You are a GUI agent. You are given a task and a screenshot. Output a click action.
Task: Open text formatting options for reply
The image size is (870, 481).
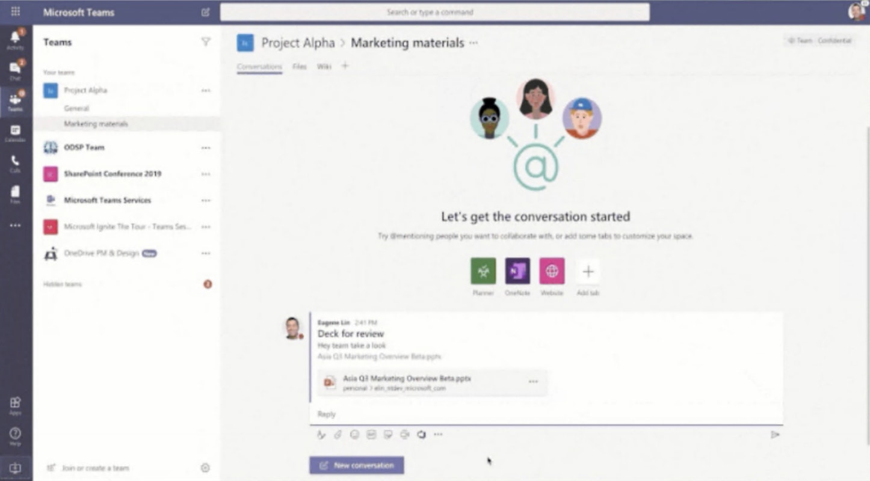[321, 434]
